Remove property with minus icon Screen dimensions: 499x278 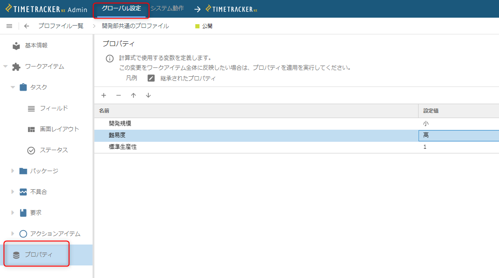pyautogui.click(x=119, y=95)
